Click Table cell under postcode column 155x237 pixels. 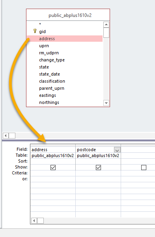coord(98,156)
